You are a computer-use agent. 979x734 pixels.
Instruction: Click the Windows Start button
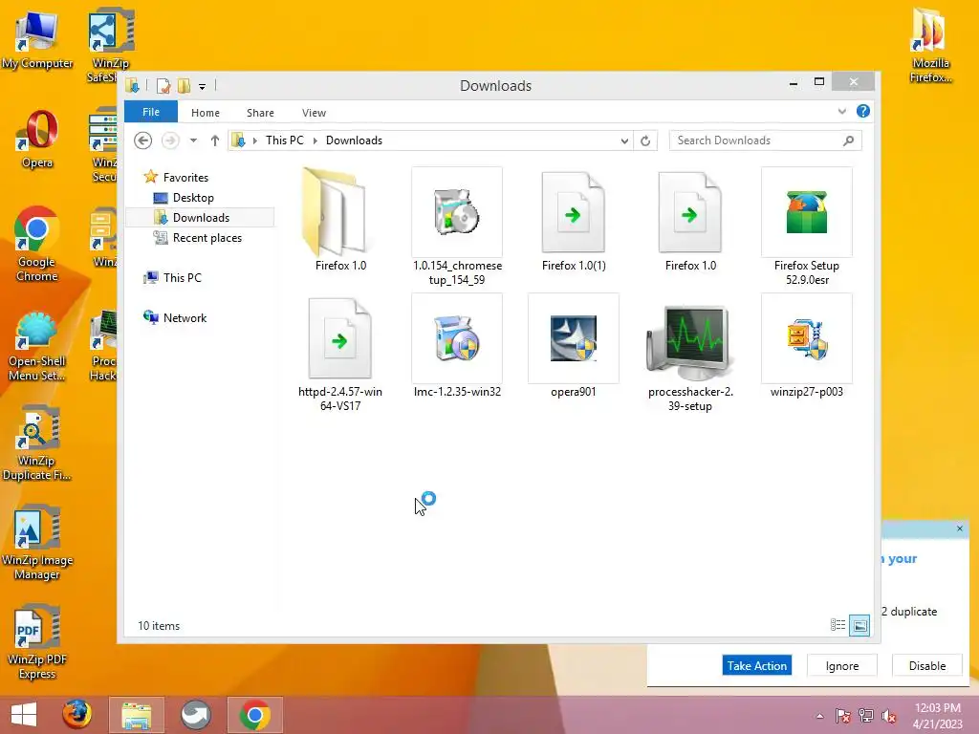click(24, 715)
